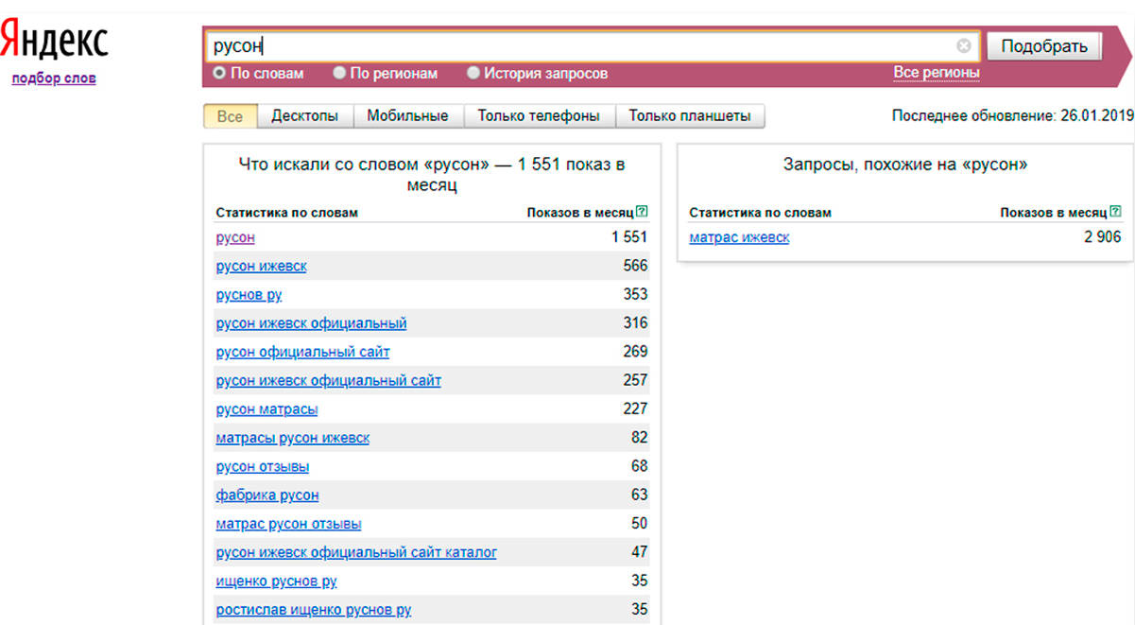Image resolution: width=1135 pixels, height=625 pixels.
Task: Select the По регионам radio button
Action: click(339, 73)
